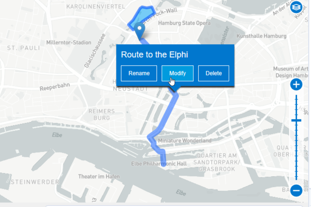311x207 pixels.
Task: Click the Theater im Hafen label
Action: (99, 176)
